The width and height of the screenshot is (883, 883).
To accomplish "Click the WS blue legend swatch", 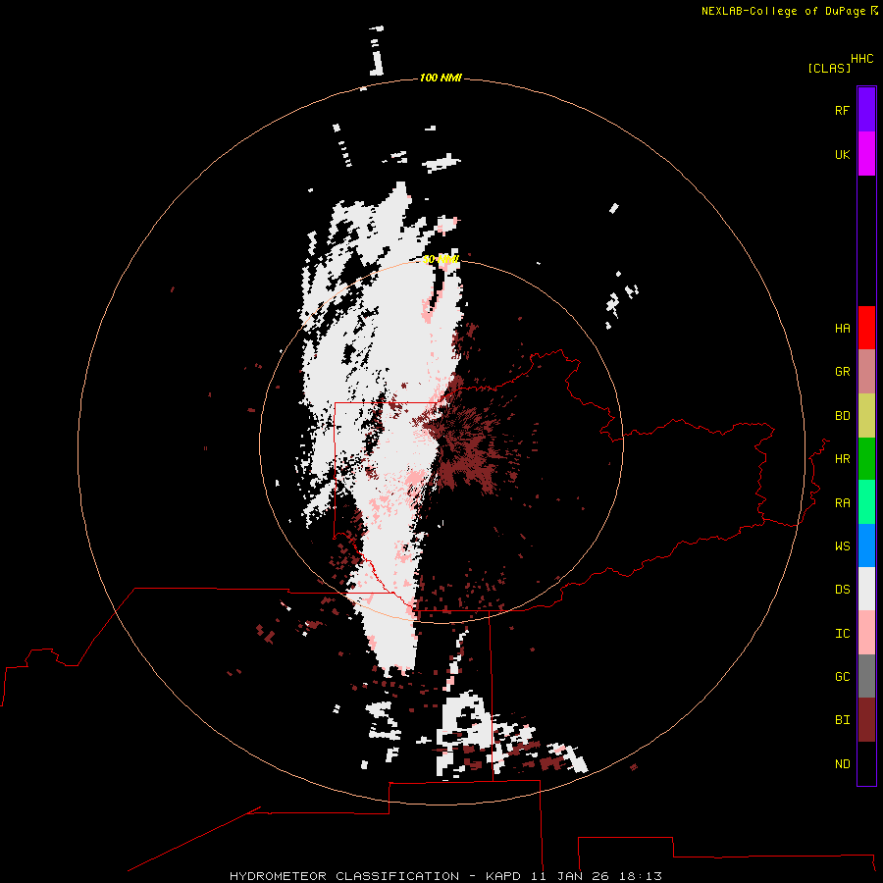I will click(866, 545).
